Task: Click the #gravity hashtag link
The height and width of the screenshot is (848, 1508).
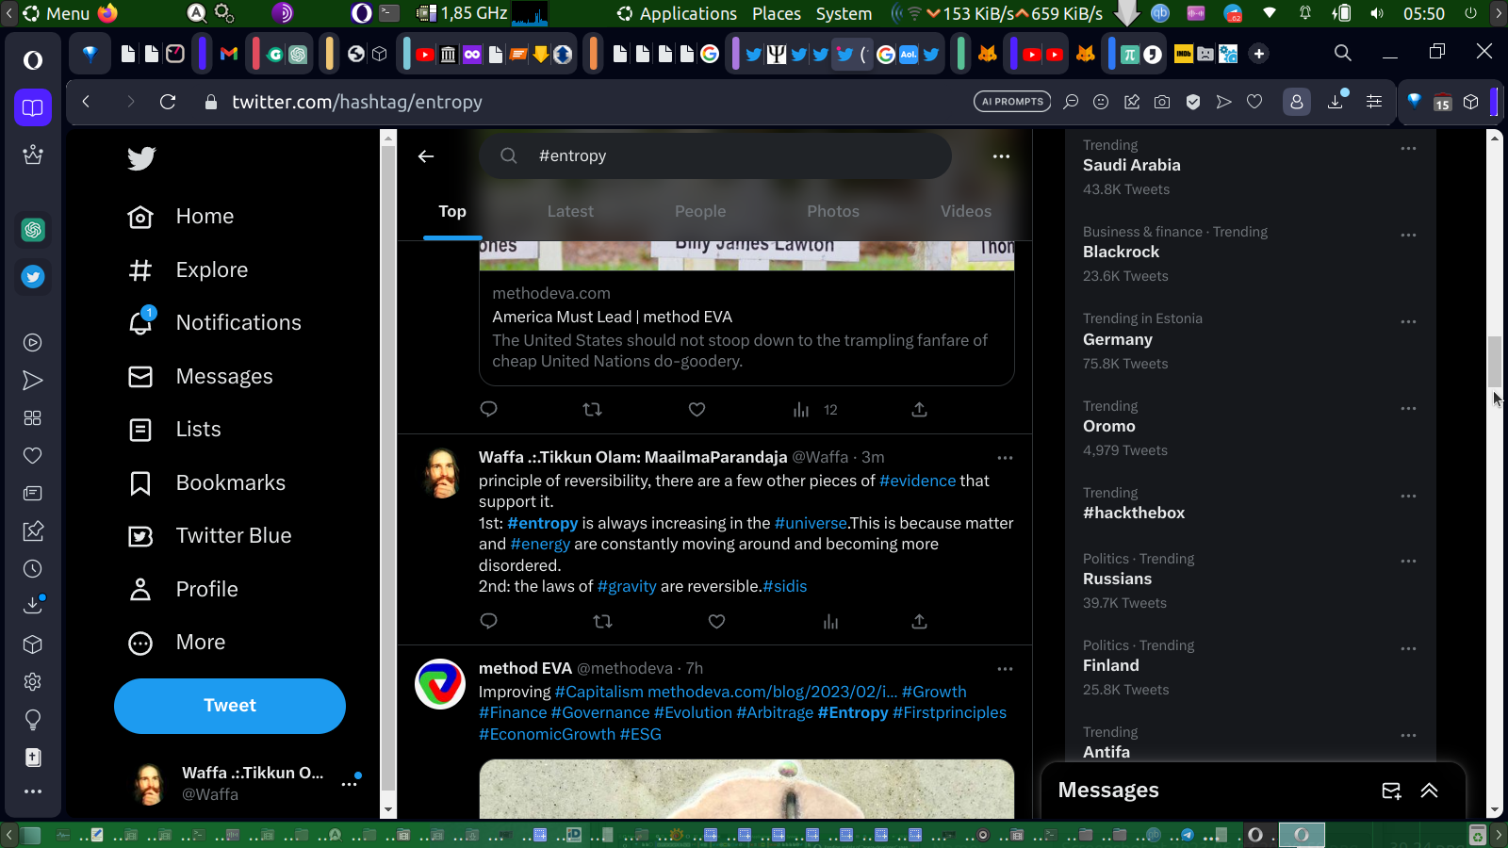Action: pos(627,587)
